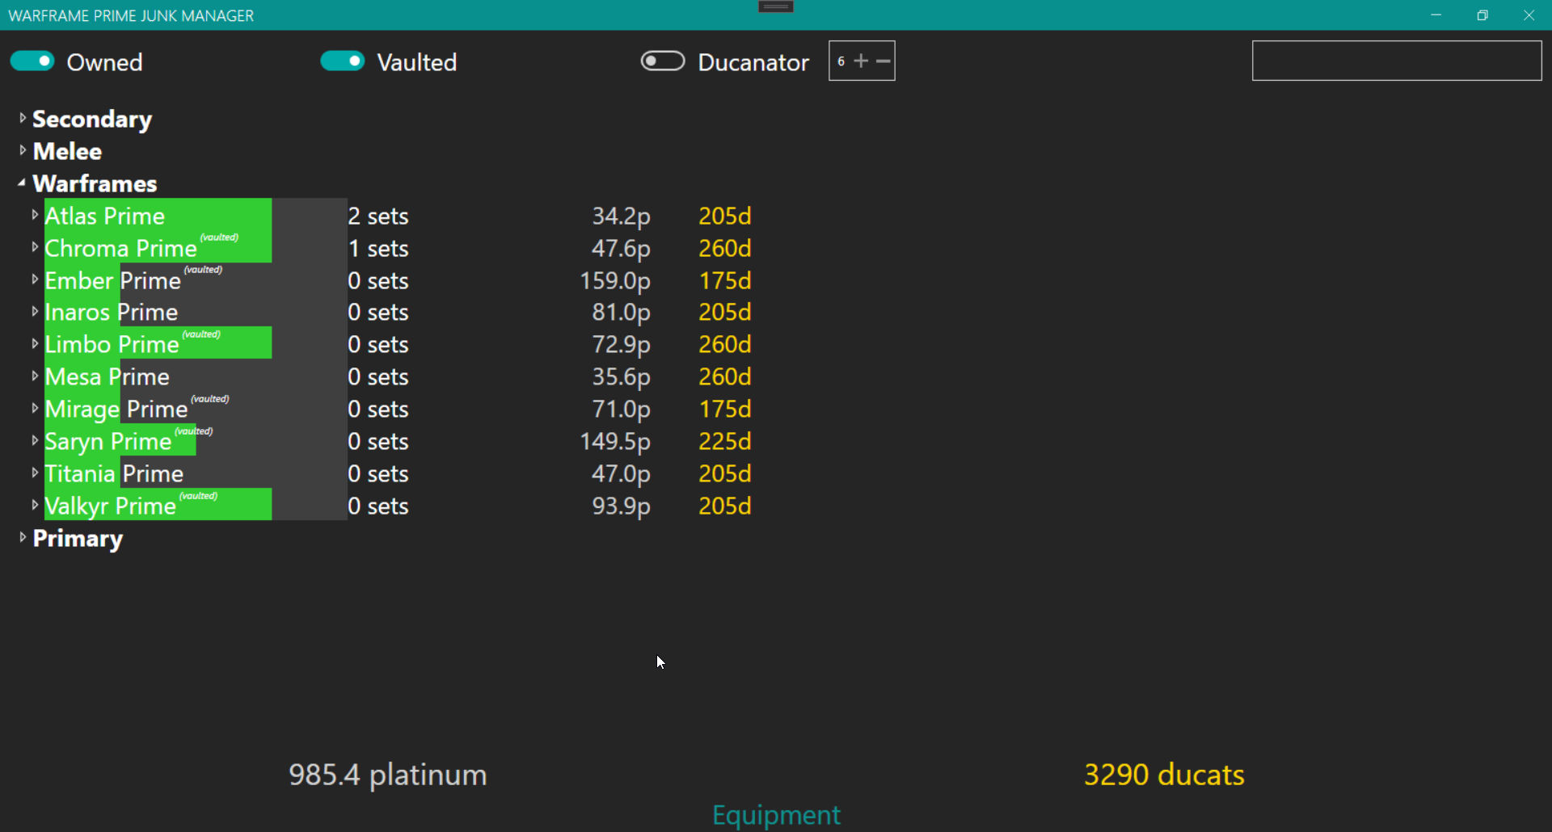Viewport: 1552px width, 832px height.
Task: Click the 2 sets count for Atlas
Action: [x=378, y=216]
